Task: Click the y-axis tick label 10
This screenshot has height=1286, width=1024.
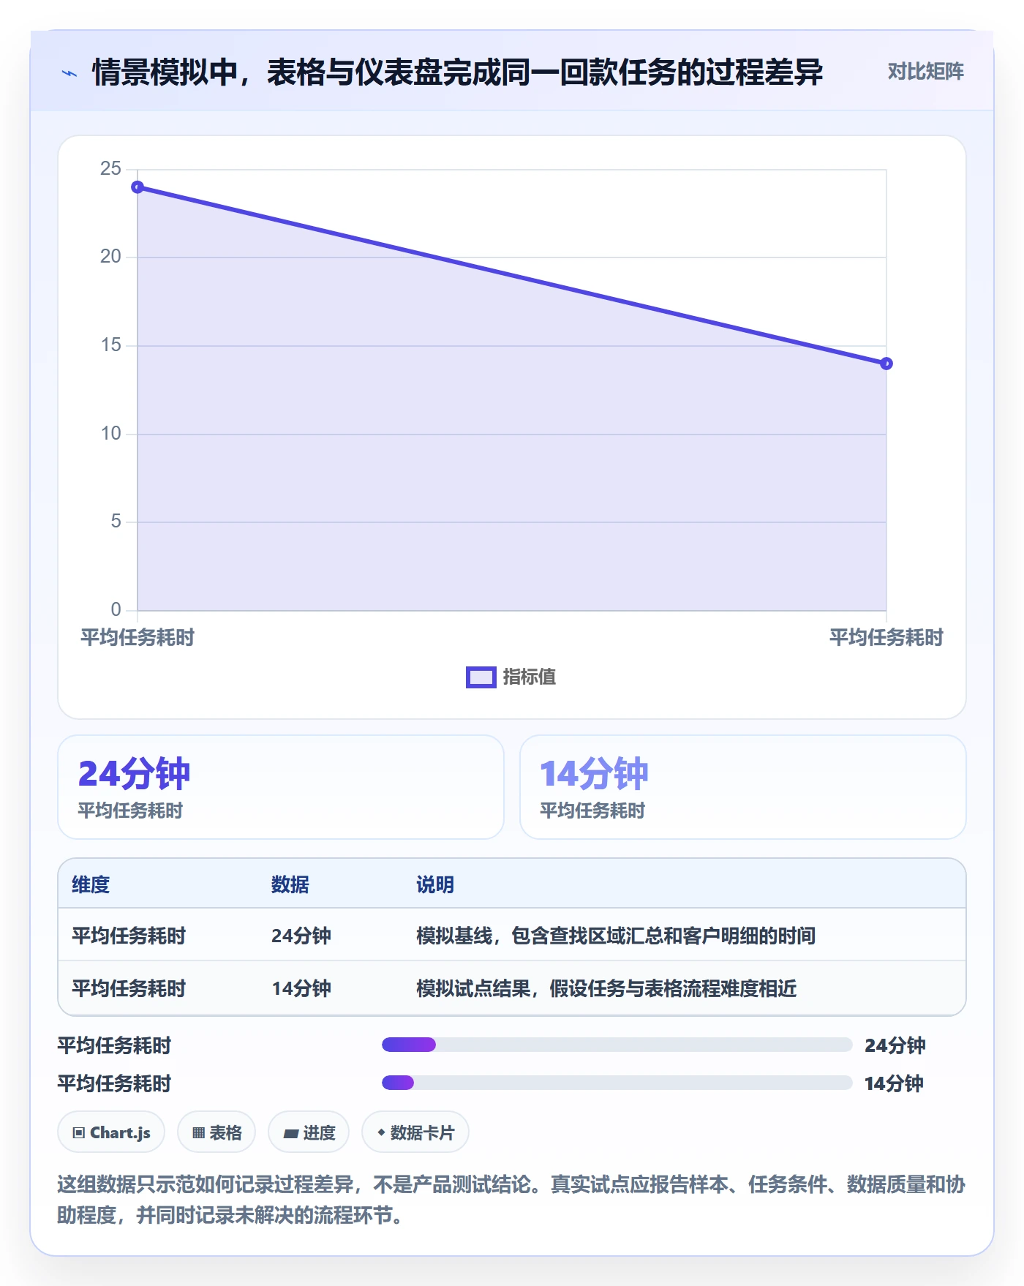Action: click(110, 434)
